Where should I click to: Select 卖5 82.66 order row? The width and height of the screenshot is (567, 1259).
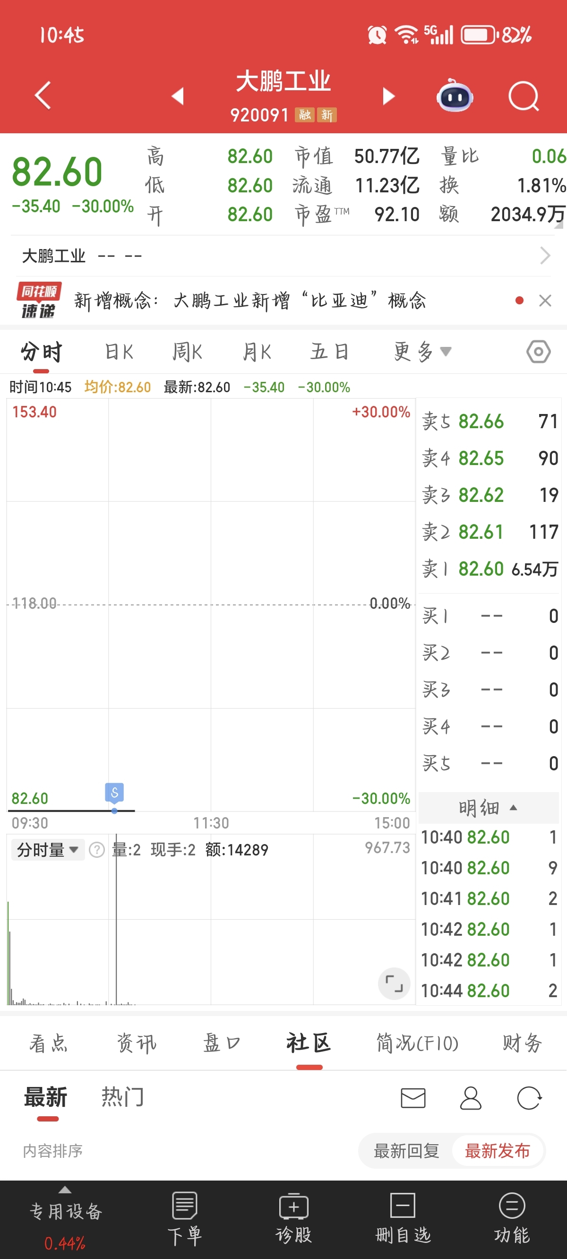click(490, 421)
